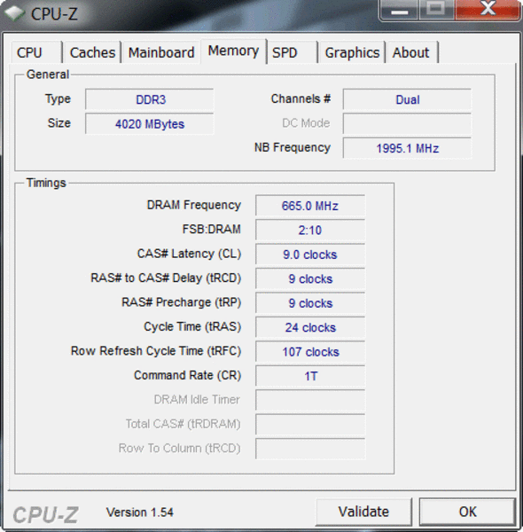Click the greyed-out DC Mode label
This screenshot has width=523, height=532.
point(306,123)
